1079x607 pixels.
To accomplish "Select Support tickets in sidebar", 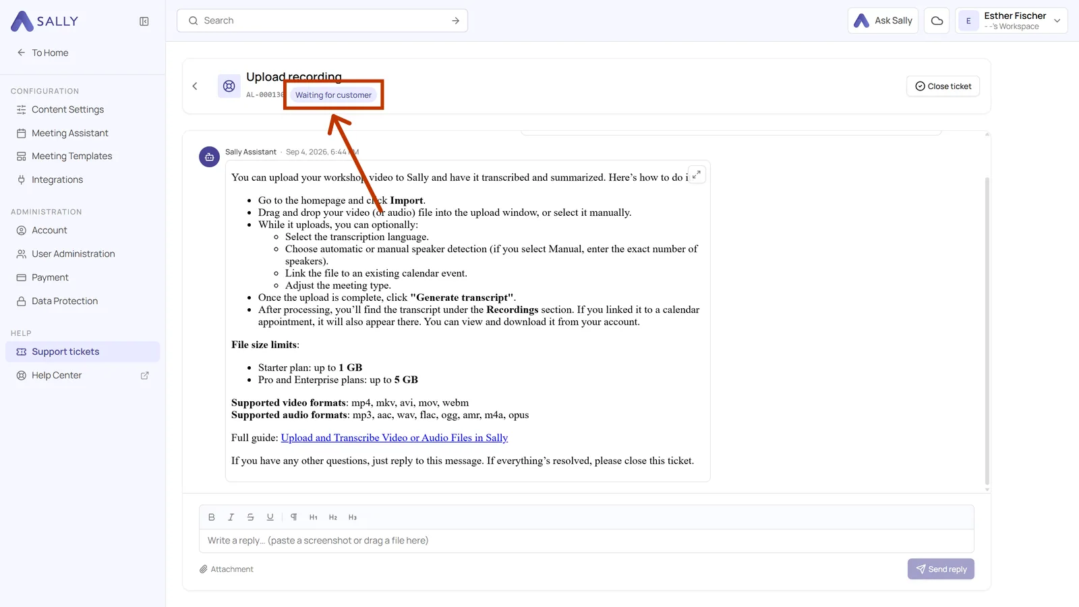I will 82,352.
